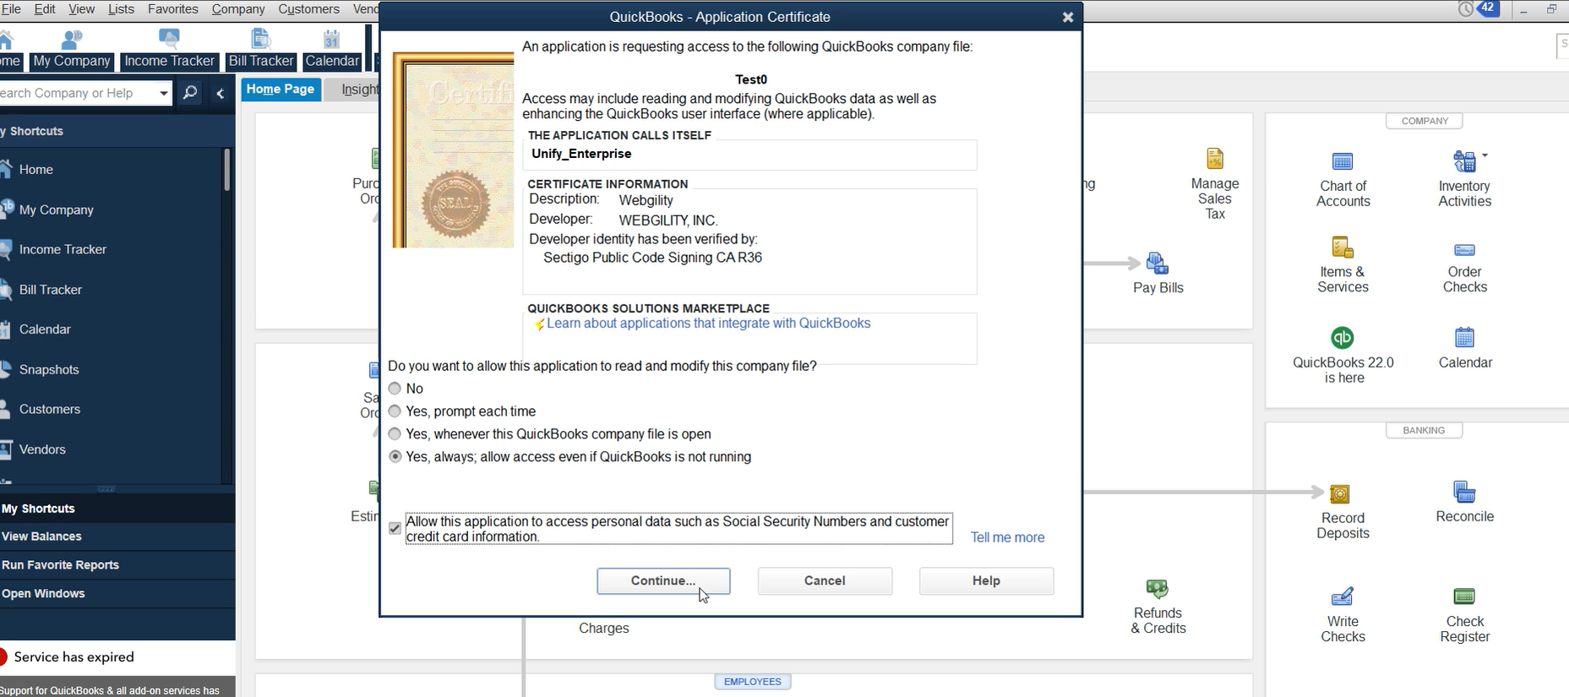Open the Refunds & Credits icon
This screenshot has width=1569, height=697.
[x=1157, y=589]
